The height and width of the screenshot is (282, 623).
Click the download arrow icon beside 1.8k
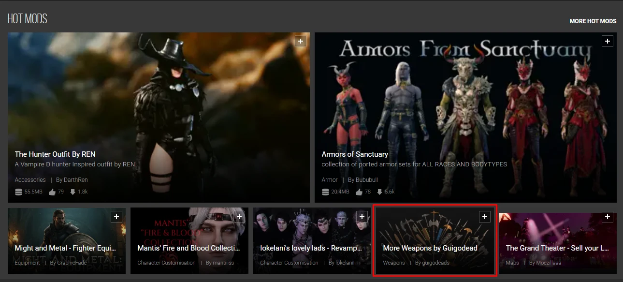[73, 192]
